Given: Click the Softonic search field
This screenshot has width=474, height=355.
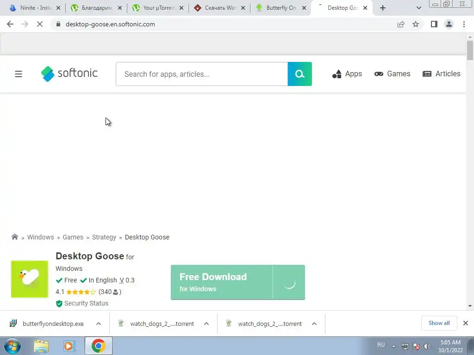Looking at the screenshot, I should click(202, 74).
